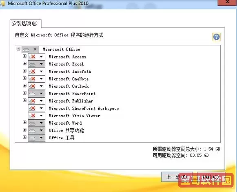The image size is (237, 192).
Task: Select the Microsoft Office root label
Action: [61, 49]
